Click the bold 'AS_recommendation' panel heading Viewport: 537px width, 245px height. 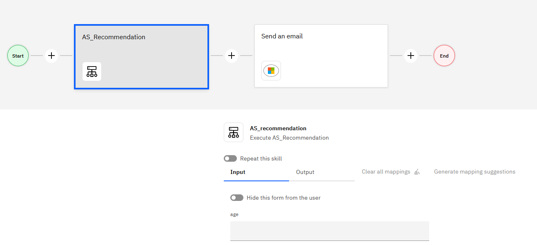pos(278,128)
